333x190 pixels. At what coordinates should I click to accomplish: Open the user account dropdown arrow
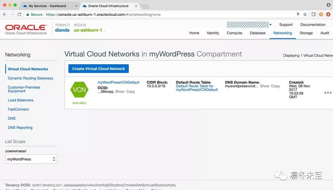click(270, 25)
